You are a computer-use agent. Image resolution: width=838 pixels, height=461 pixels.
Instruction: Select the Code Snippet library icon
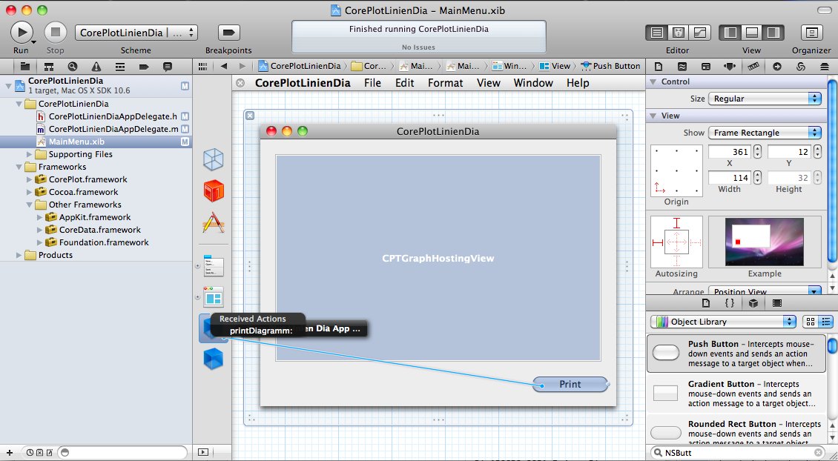point(729,302)
